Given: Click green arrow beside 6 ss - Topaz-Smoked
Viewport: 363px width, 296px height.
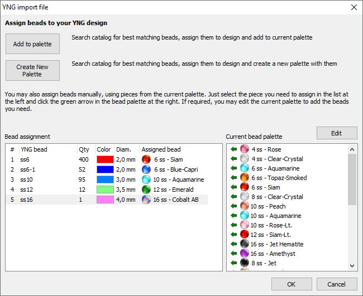Looking at the screenshot, I should (233, 178).
